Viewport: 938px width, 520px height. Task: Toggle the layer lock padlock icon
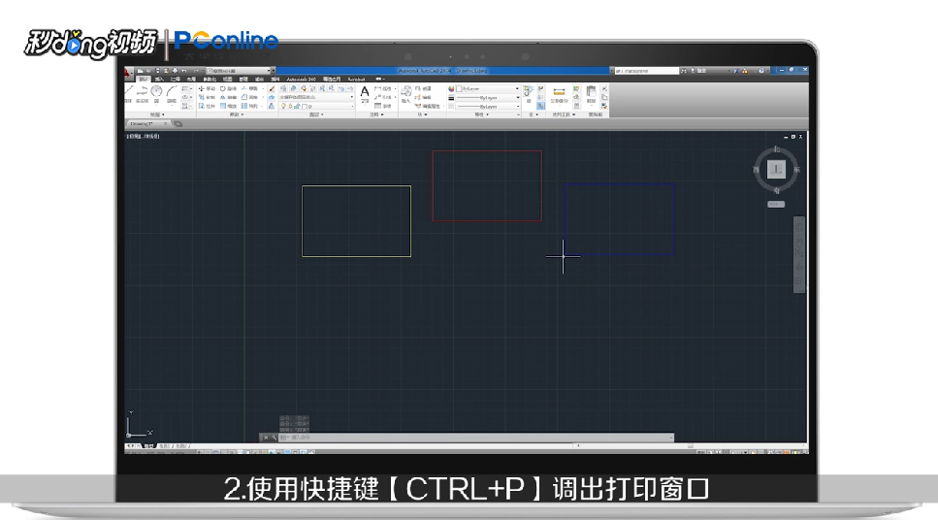pyautogui.click(x=297, y=106)
